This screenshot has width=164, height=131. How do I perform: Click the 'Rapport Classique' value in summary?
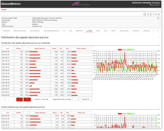click(38, 22)
